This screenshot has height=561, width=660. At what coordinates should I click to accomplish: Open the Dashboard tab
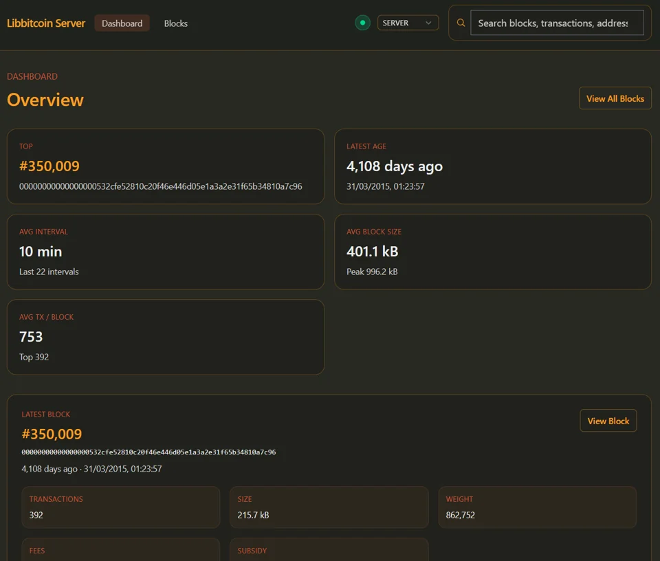click(122, 23)
